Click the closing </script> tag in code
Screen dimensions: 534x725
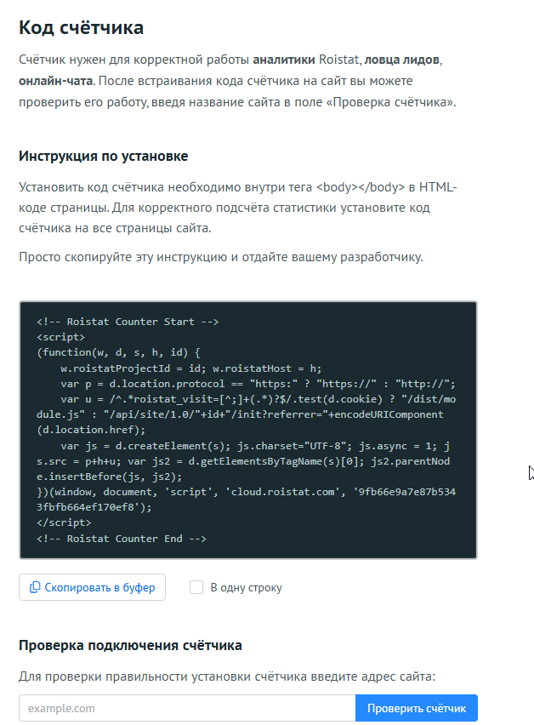pos(64,522)
